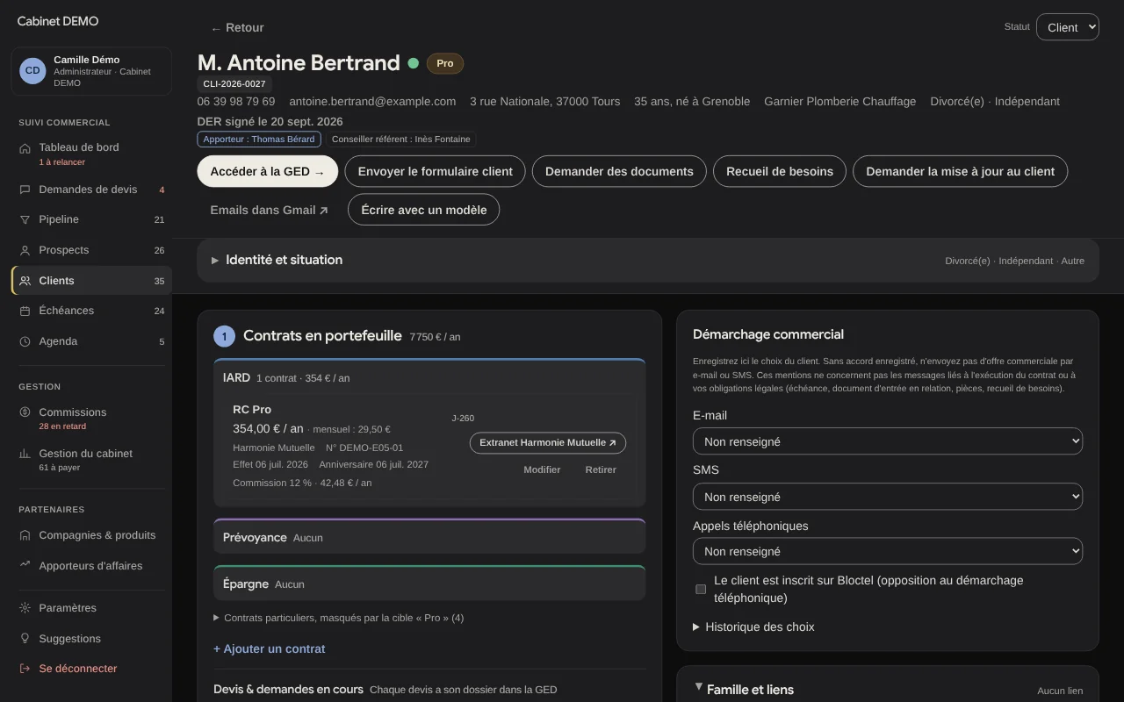Open Pipeline in the sidebar
This screenshot has width=1124, height=702.
[91, 219]
